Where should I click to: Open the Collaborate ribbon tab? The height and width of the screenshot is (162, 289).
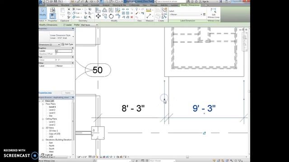click(x=135, y=5)
